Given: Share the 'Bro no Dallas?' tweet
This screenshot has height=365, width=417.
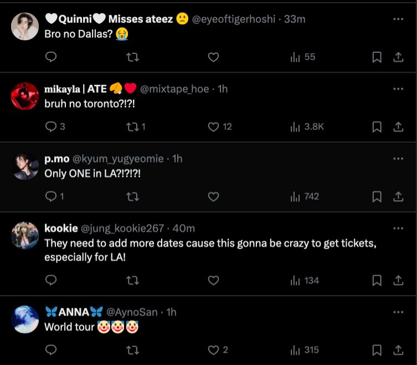Looking at the screenshot, I should 398,57.
